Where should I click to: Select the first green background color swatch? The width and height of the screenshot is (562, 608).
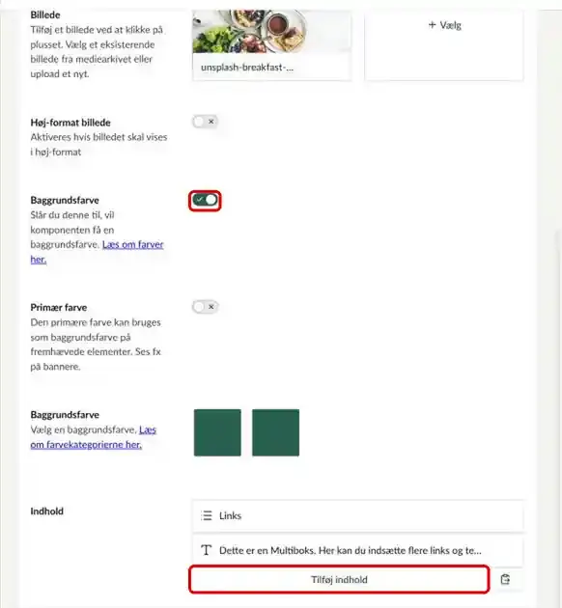tap(217, 432)
